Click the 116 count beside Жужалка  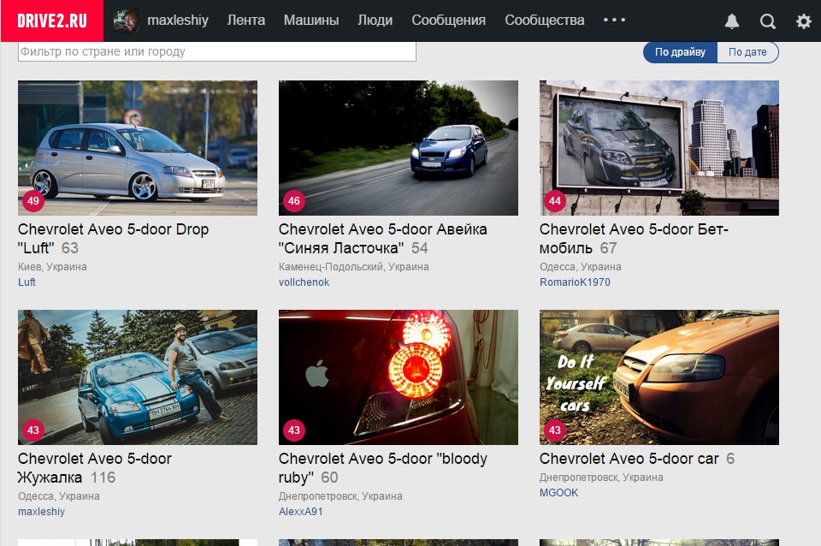coord(103,478)
